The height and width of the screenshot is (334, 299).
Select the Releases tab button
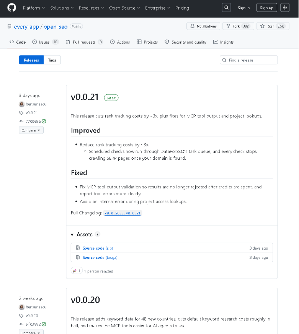31,60
